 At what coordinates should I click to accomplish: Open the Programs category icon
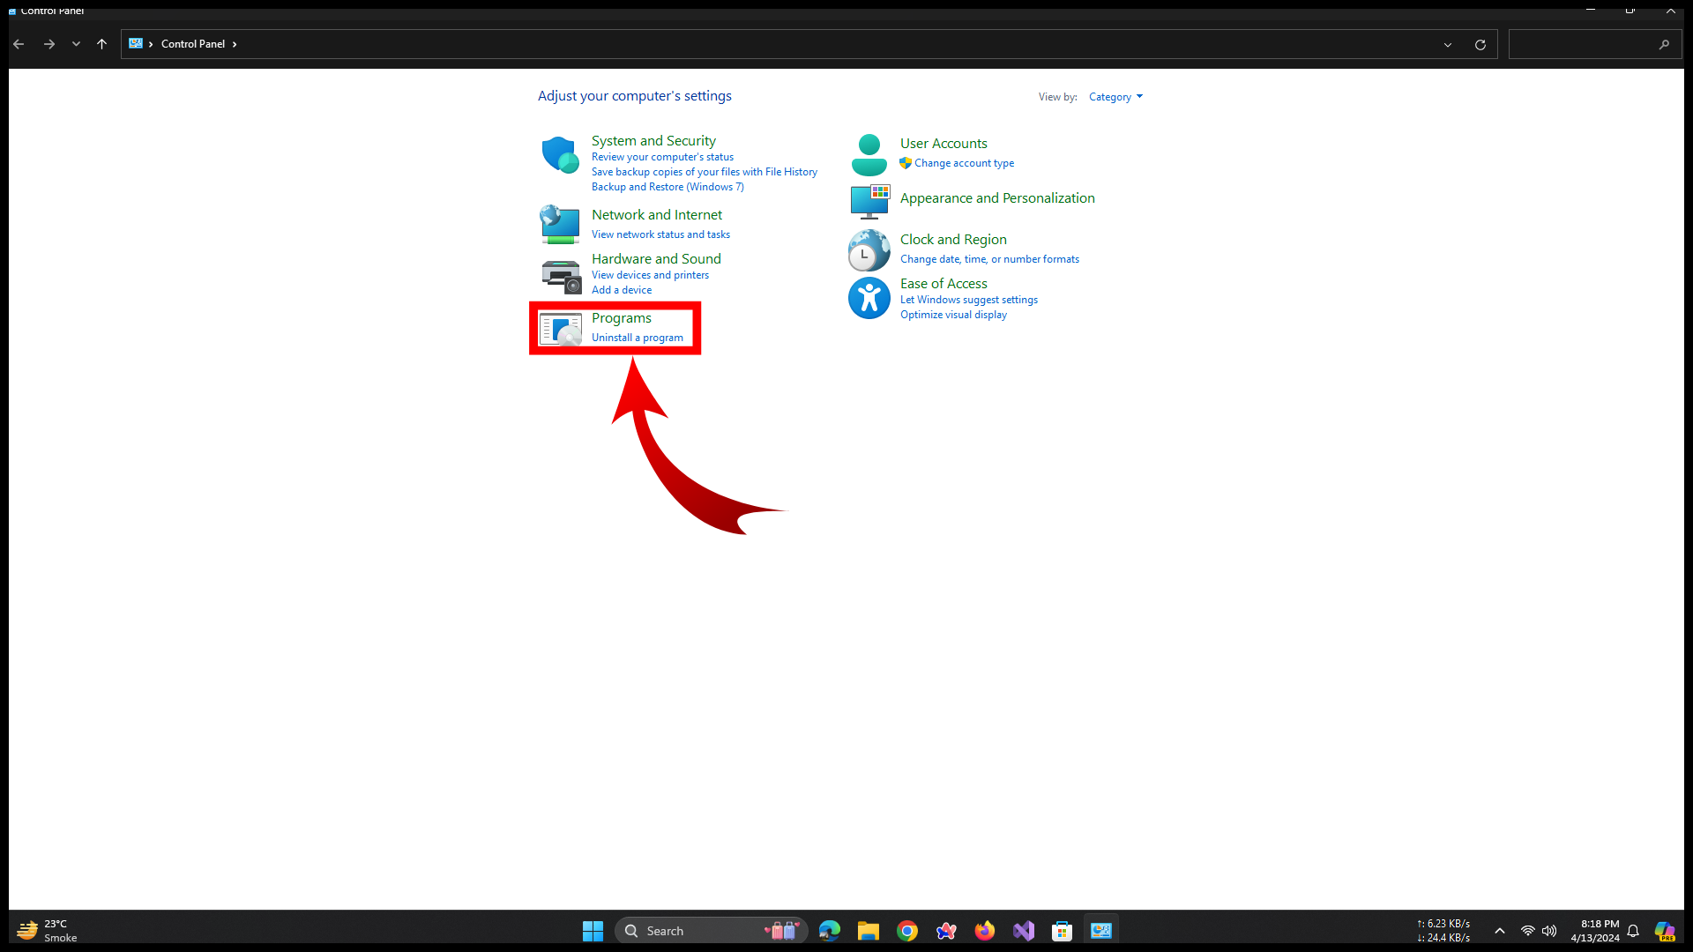tap(560, 329)
